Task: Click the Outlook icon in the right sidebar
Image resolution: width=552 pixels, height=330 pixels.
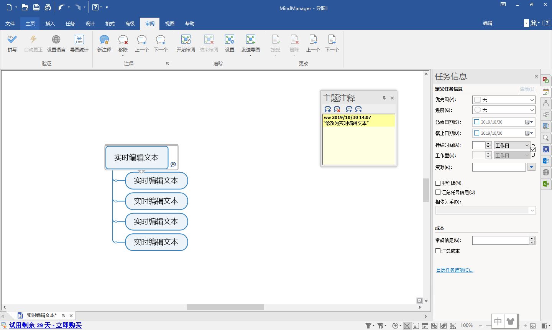Action: [546, 161]
